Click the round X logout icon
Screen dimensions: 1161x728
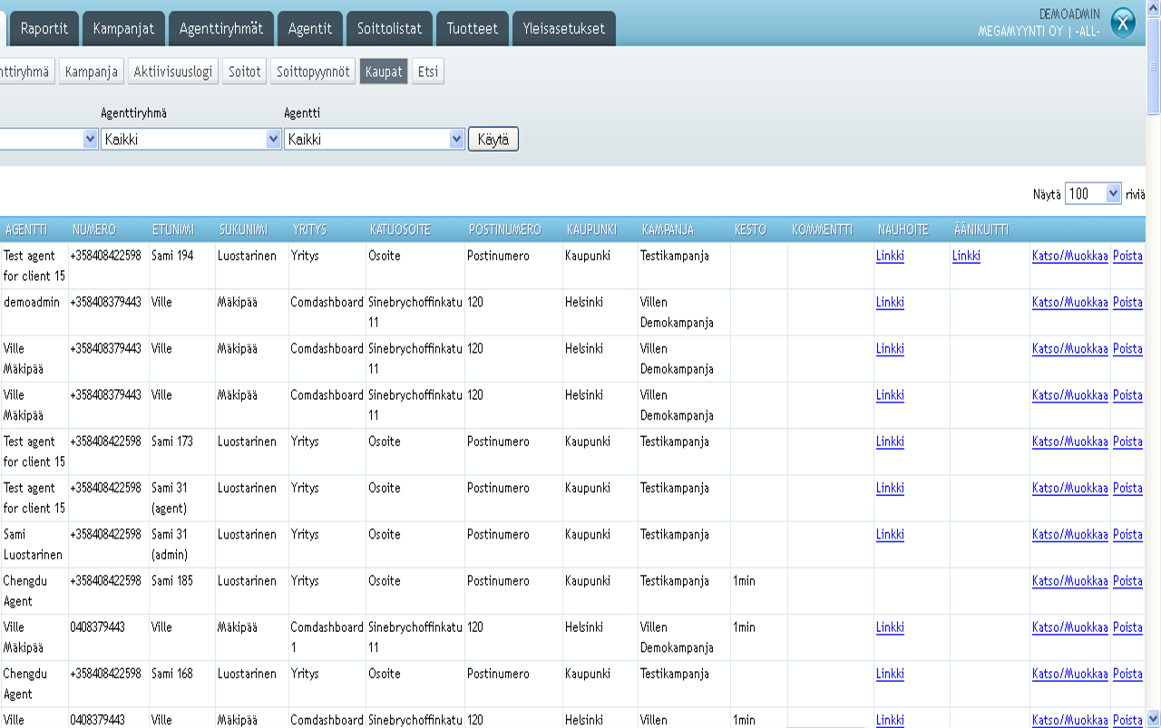1123,24
